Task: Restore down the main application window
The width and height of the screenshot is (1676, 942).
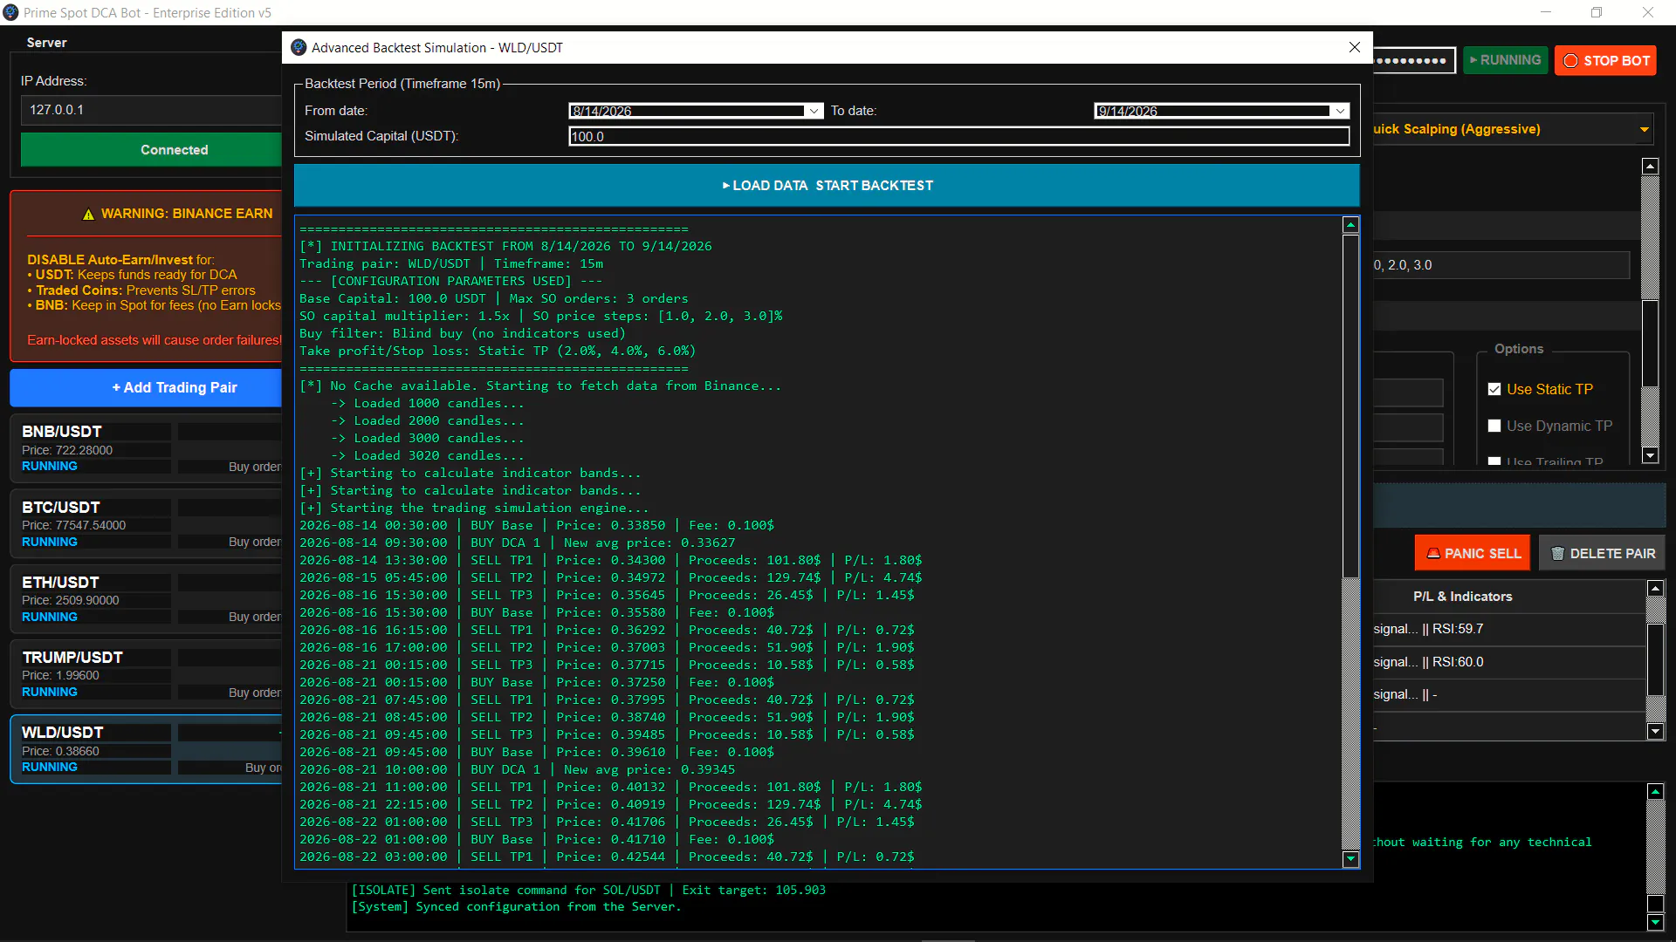Action: pos(1597,12)
